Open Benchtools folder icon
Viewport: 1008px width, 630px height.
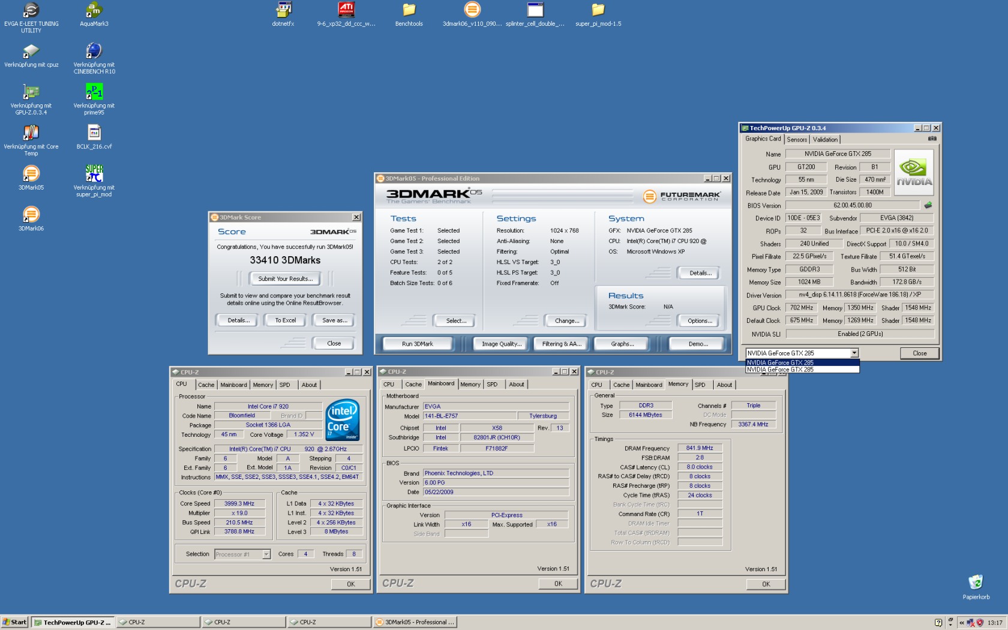tap(409, 10)
